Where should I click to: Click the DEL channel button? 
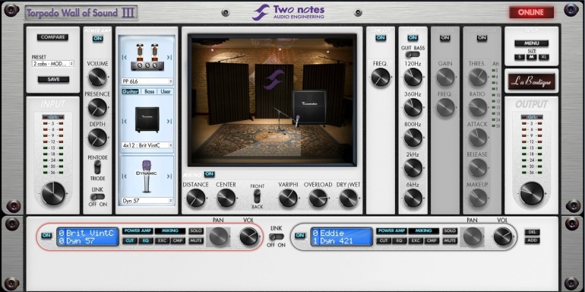point(532,232)
